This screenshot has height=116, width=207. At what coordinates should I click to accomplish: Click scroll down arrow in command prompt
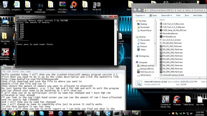coord(115,64)
